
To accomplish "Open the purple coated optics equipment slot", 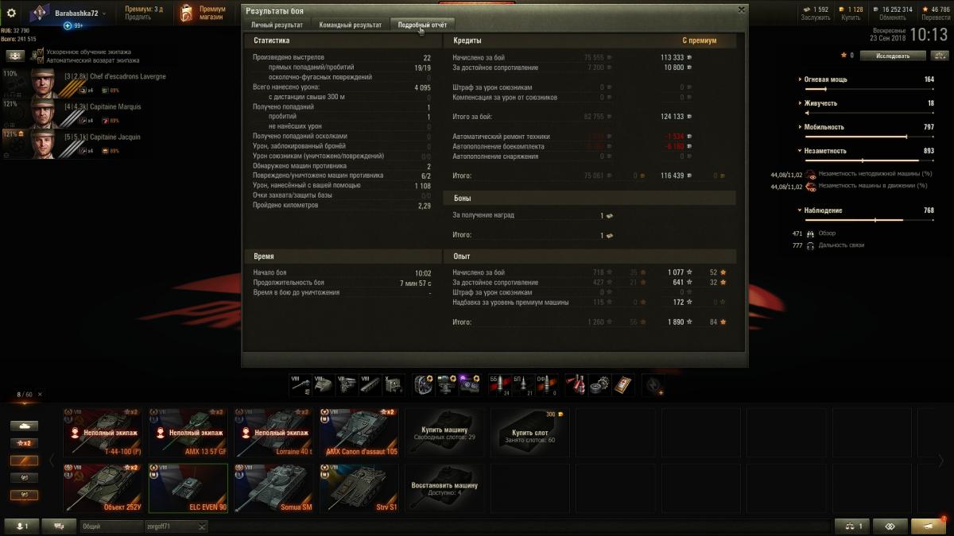I will [470, 385].
